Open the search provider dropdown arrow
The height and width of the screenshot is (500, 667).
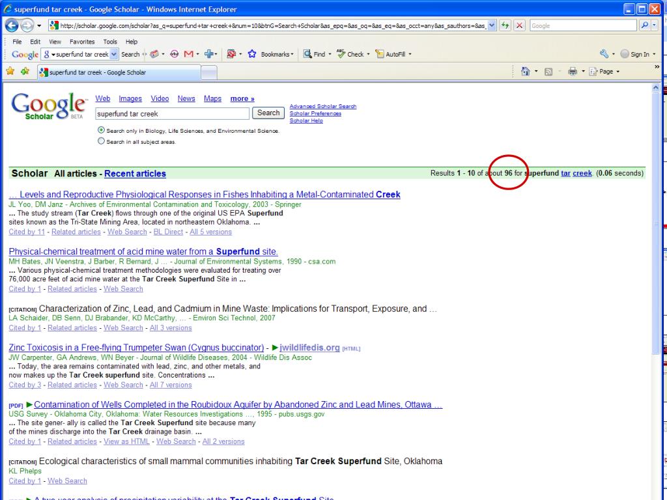point(654,25)
